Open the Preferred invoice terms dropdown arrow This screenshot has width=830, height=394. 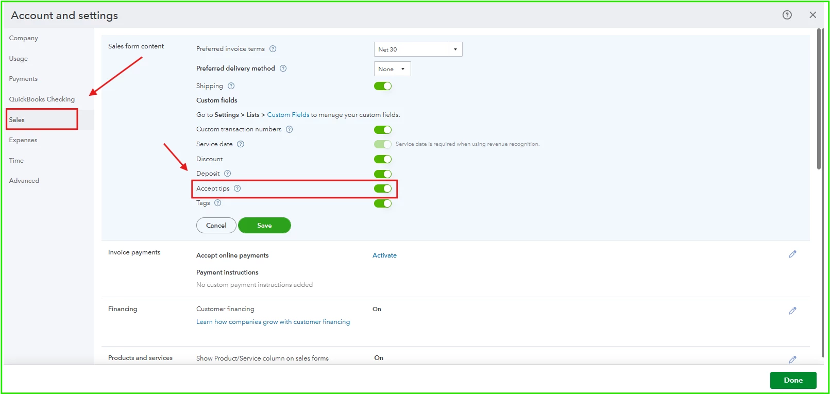(x=455, y=49)
